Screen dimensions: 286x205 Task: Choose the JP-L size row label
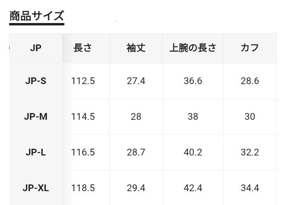[36, 152]
